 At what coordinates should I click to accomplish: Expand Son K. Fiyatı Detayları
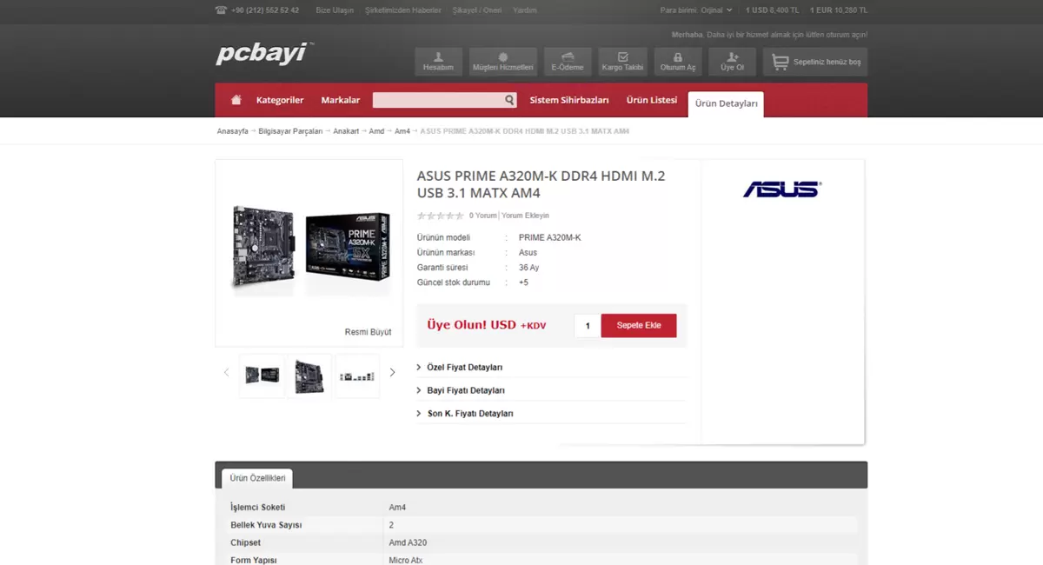(x=469, y=414)
